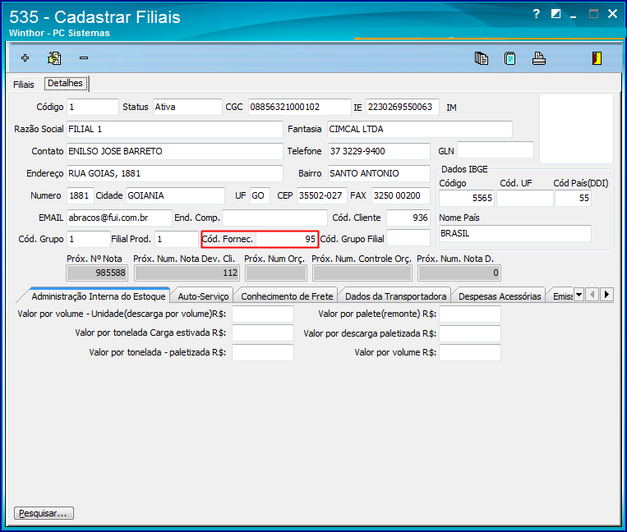Click the Cód. Grupo Filial field
The image size is (627, 532).
pyautogui.click(x=408, y=238)
